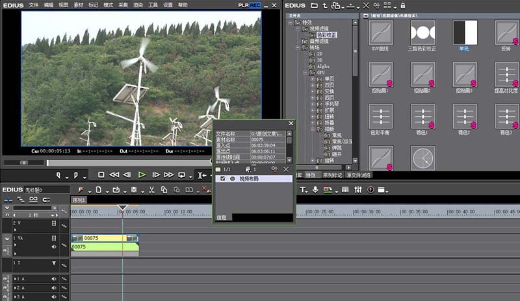Select the color wheel effect thumbnail

pos(423,158)
